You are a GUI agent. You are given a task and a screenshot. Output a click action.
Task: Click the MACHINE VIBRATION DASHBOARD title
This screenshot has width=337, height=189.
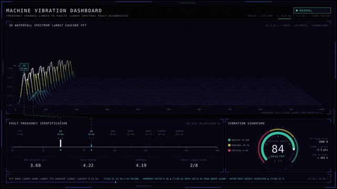point(54,10)
